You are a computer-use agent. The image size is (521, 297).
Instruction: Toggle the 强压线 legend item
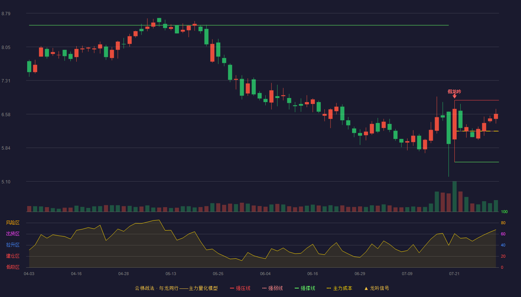coord(240,288)
